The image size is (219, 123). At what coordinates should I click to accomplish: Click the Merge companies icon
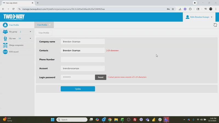click(x=5, y=45)
